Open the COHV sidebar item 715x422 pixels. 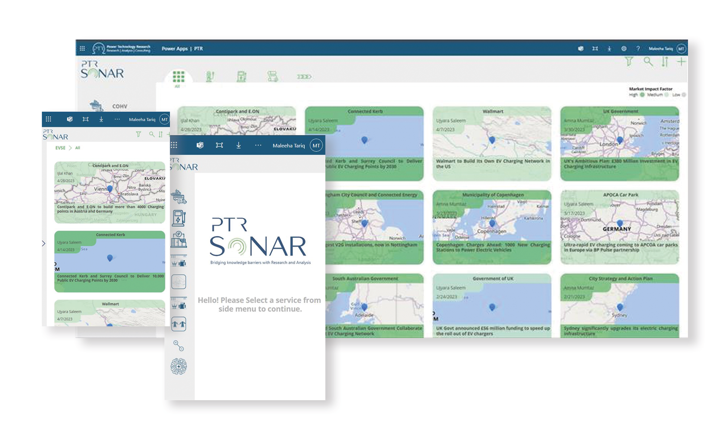pyautogui.click(x=109, y=106)
